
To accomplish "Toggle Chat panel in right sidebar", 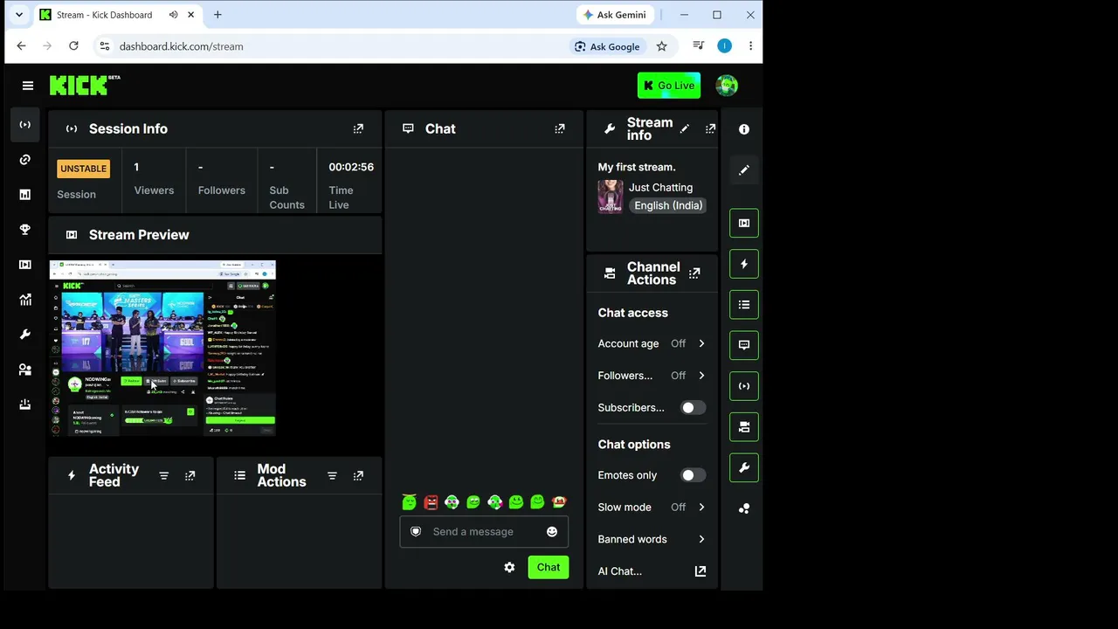I will (x=744, y=345).
